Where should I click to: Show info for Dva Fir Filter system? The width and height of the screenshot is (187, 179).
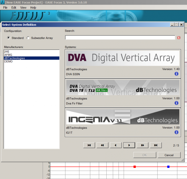click(x=176, y=103)
